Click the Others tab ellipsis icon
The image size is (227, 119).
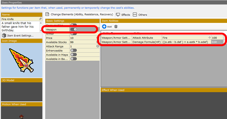(135, 15)
